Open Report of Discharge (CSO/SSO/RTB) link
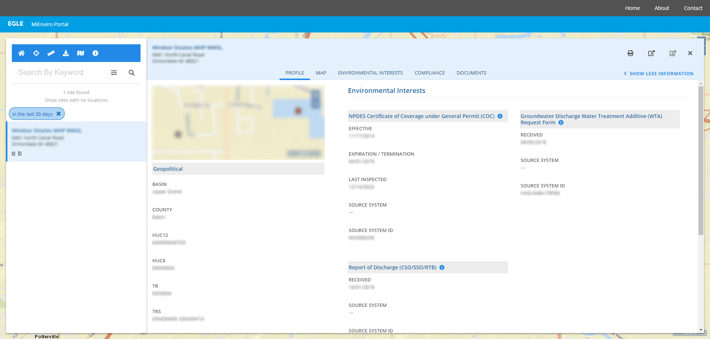Viewport: 710px width, 339px height. (x=392, y=267)
